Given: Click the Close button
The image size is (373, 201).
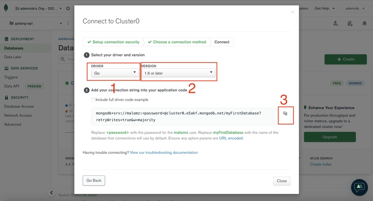Looking at the screenshot, I should (282, 181).
